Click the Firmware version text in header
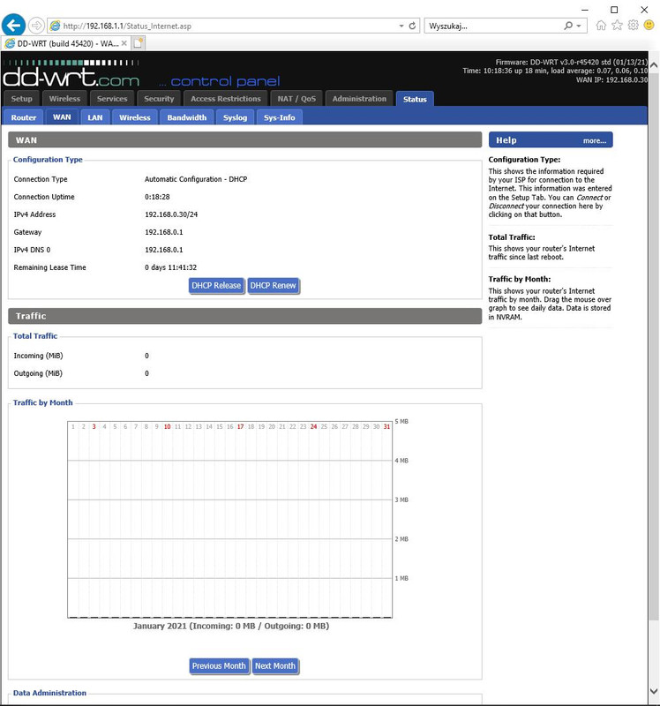 [x=571, y=62]
